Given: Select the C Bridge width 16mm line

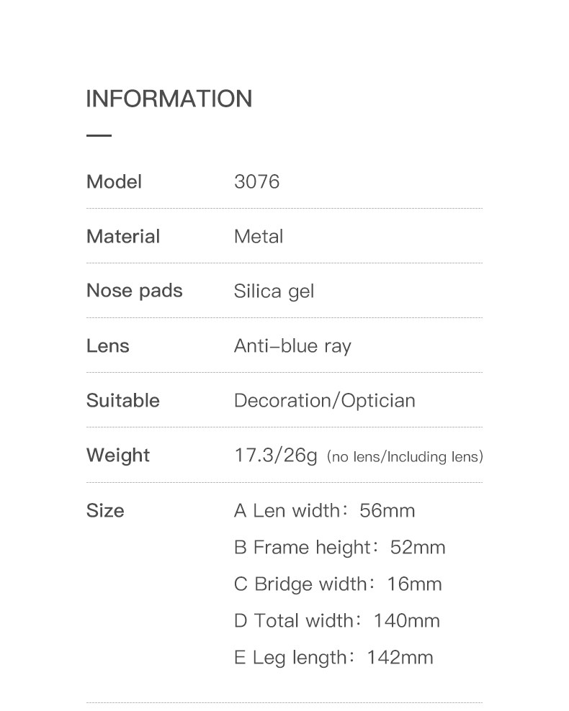Looking at the screenshot, I should (x=338, y=584).
